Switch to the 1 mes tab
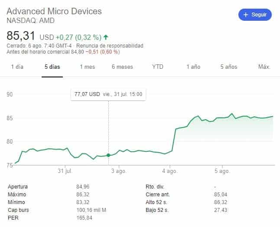The image size is (280, 227). click(x=87, y=67)
